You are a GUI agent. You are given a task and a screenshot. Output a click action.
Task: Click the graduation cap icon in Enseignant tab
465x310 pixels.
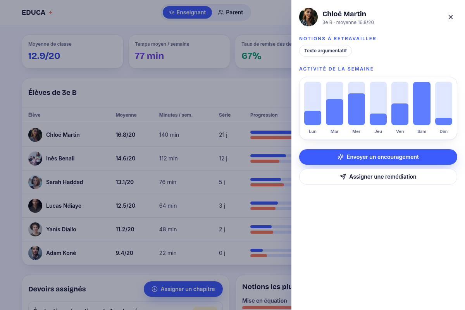172,12
